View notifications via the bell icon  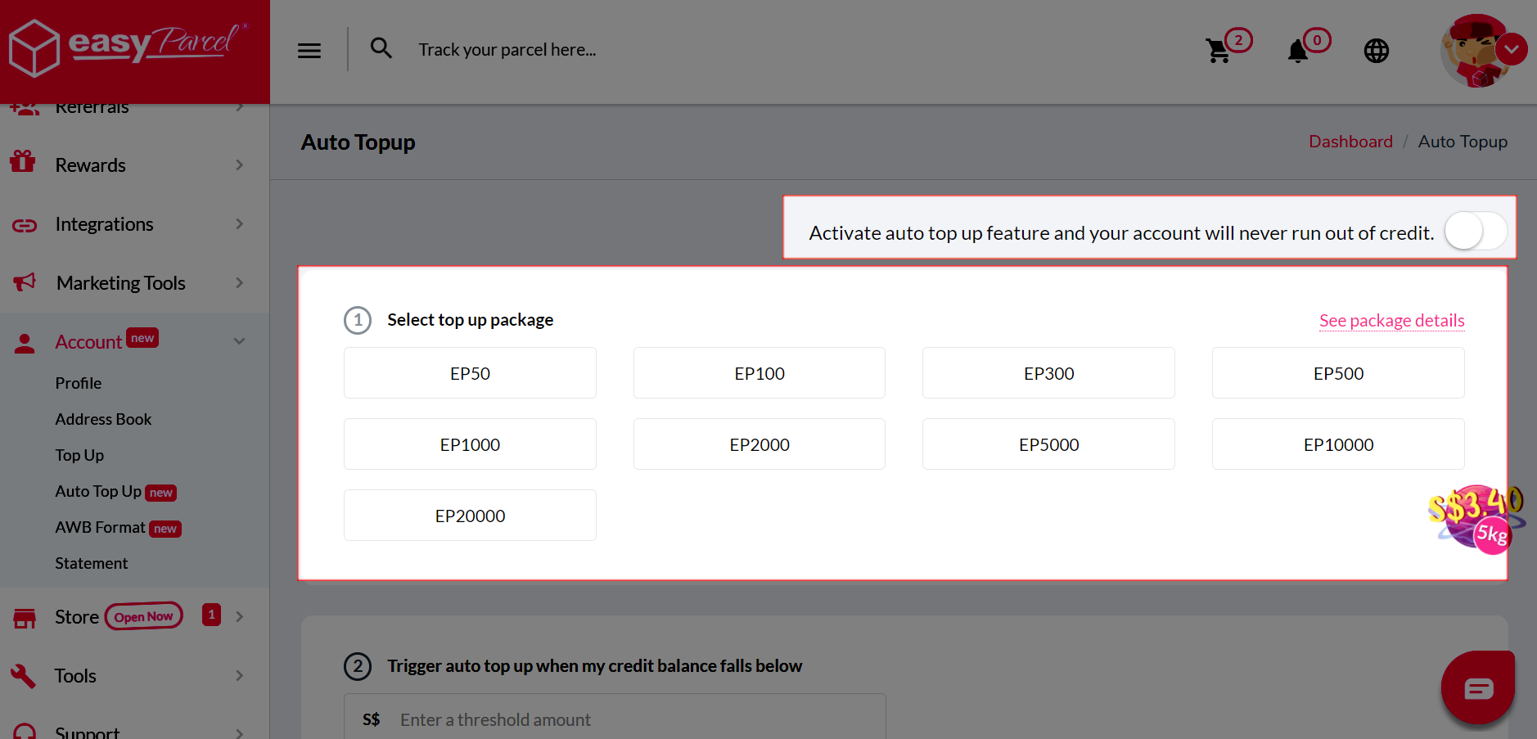(1297, 52)
